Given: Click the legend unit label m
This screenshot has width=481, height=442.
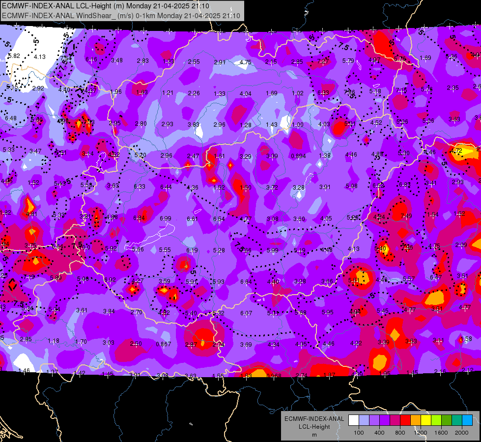Looking at the screenshot, I should tap(314, 435).
